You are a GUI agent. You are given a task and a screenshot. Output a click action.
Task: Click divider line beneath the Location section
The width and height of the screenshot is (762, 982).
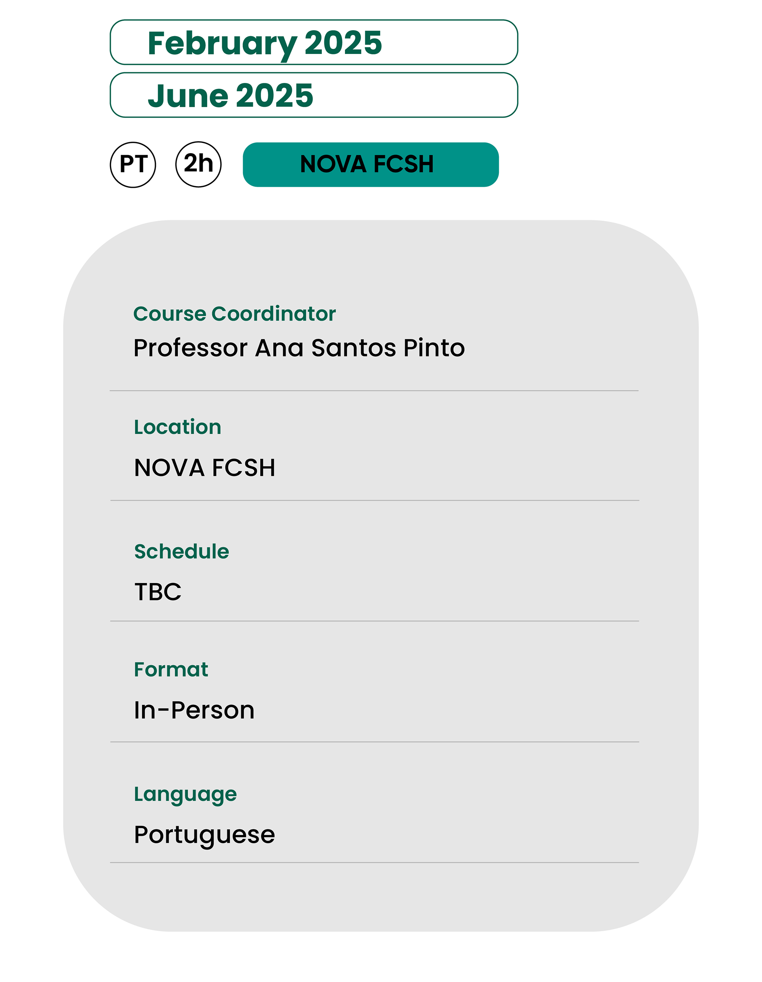point(375,500)
